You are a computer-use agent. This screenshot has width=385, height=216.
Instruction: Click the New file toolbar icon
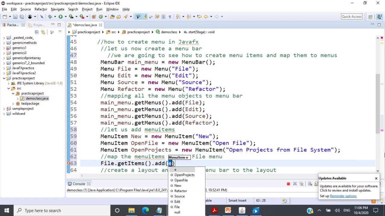(x=5, y=16)
